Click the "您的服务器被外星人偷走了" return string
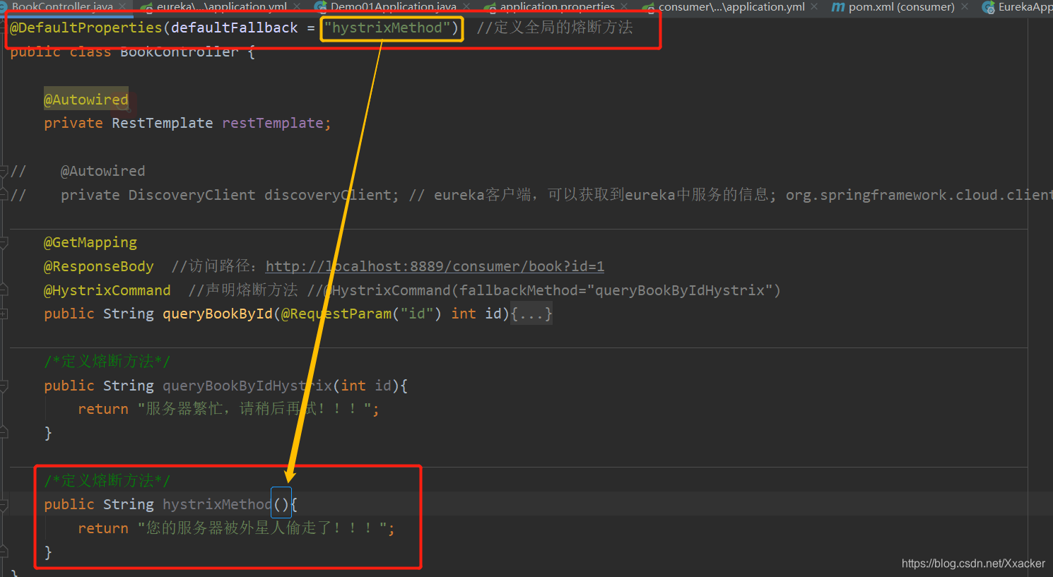 click(x=263, y=528)
